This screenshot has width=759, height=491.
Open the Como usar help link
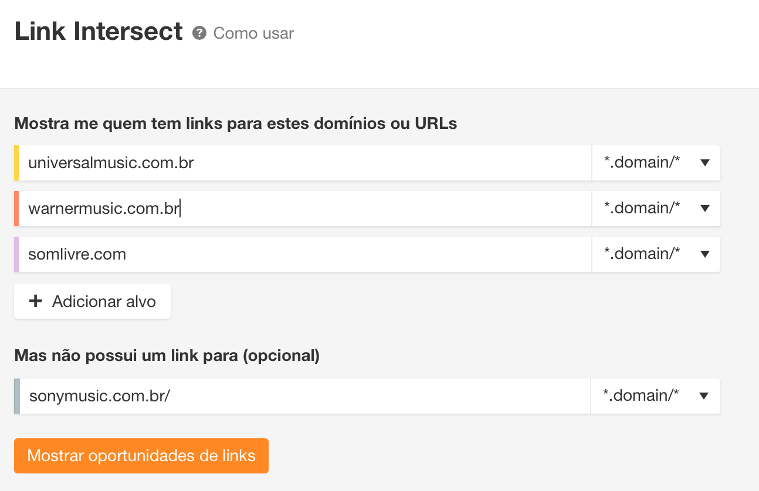(x=252, y=33)
